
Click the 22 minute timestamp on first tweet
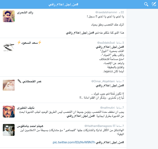point(121,12)
